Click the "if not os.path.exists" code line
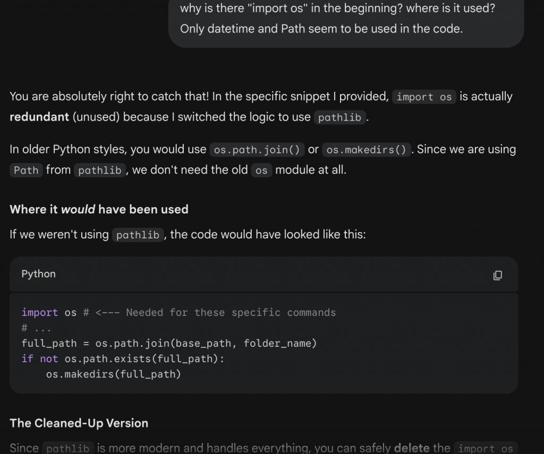544x454 pixels. coord(123,358)
